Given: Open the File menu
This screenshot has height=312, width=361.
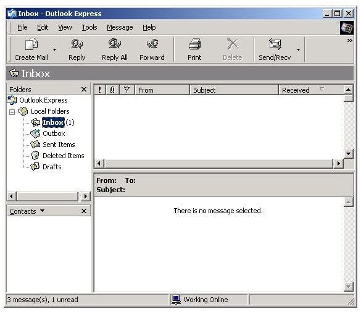Looking at the screenshot, I should [x=22, y=27].
